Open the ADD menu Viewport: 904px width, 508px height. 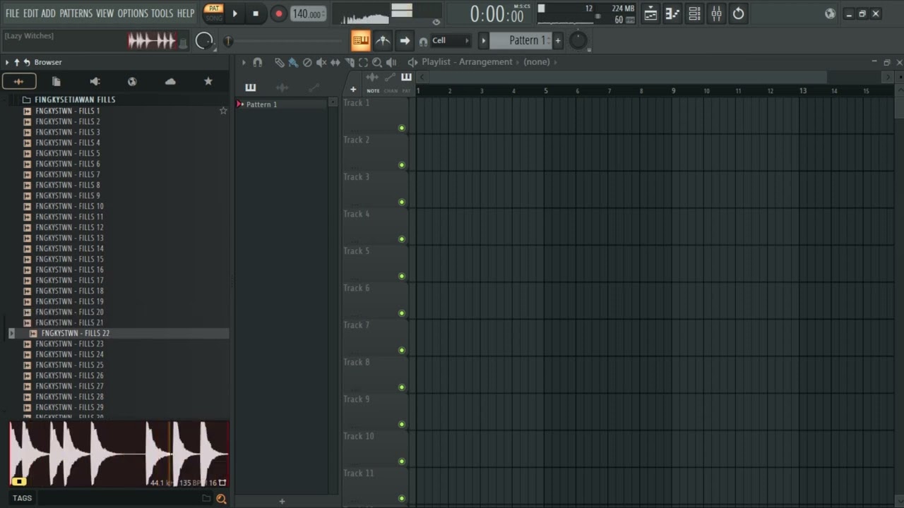pyautogui.click(x=48, y=13)
